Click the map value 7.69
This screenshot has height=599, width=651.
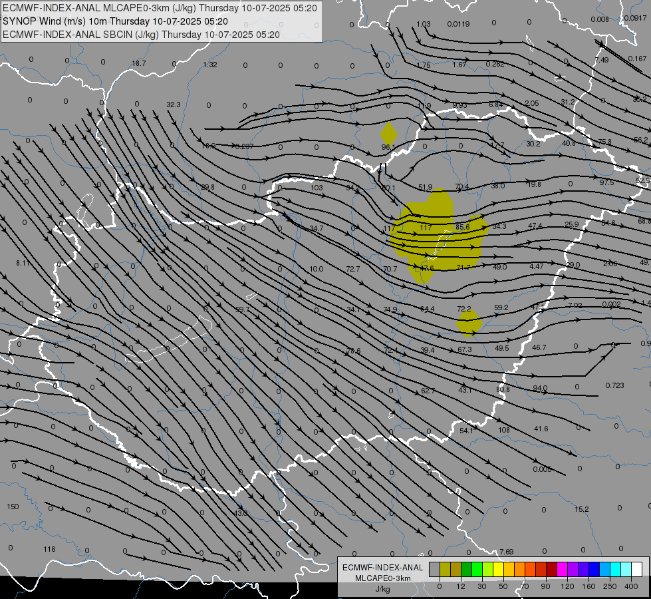click(x=507, y=552)
